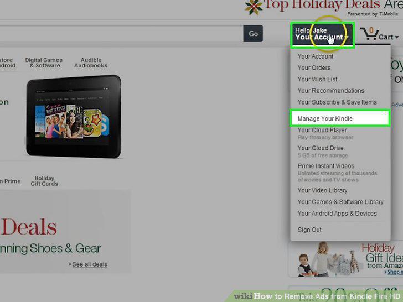Click the Holiday Gift Ideas banner

[345, 259]
